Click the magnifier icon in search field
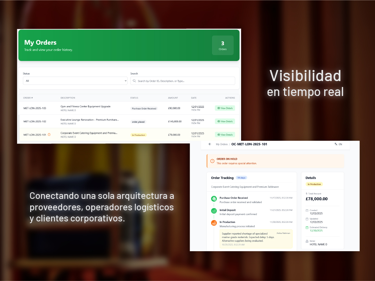The width and height of the screenshot is (375, 281). (134, 81)
